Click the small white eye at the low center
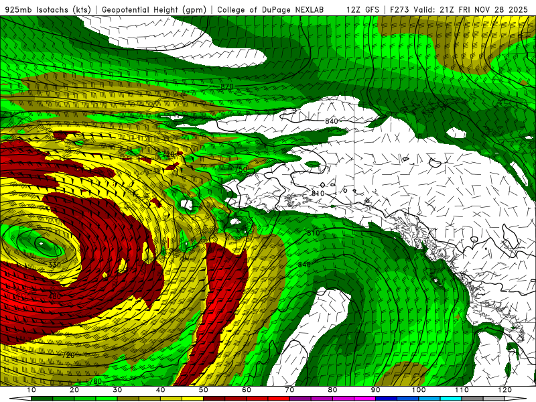 tap(41, 244)
